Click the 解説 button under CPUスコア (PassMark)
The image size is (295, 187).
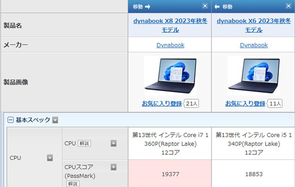(73, 183)
